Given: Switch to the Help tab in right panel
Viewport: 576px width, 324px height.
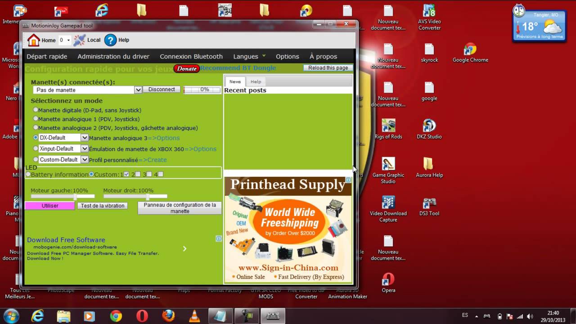Looking at the screenshot, I should tap(256, 81).
